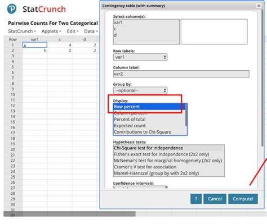Select Column percent in Display list
The width and height of the screenshot is (267, 224).
(149, 113)
